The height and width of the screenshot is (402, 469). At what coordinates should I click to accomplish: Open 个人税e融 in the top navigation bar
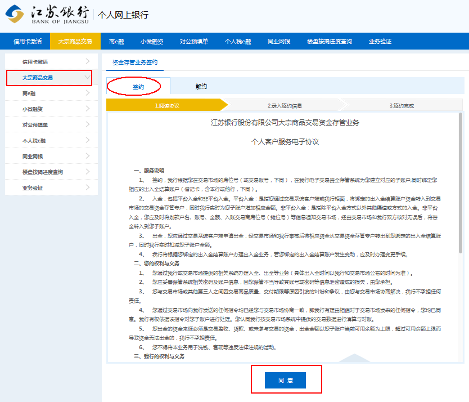[238, 41]
